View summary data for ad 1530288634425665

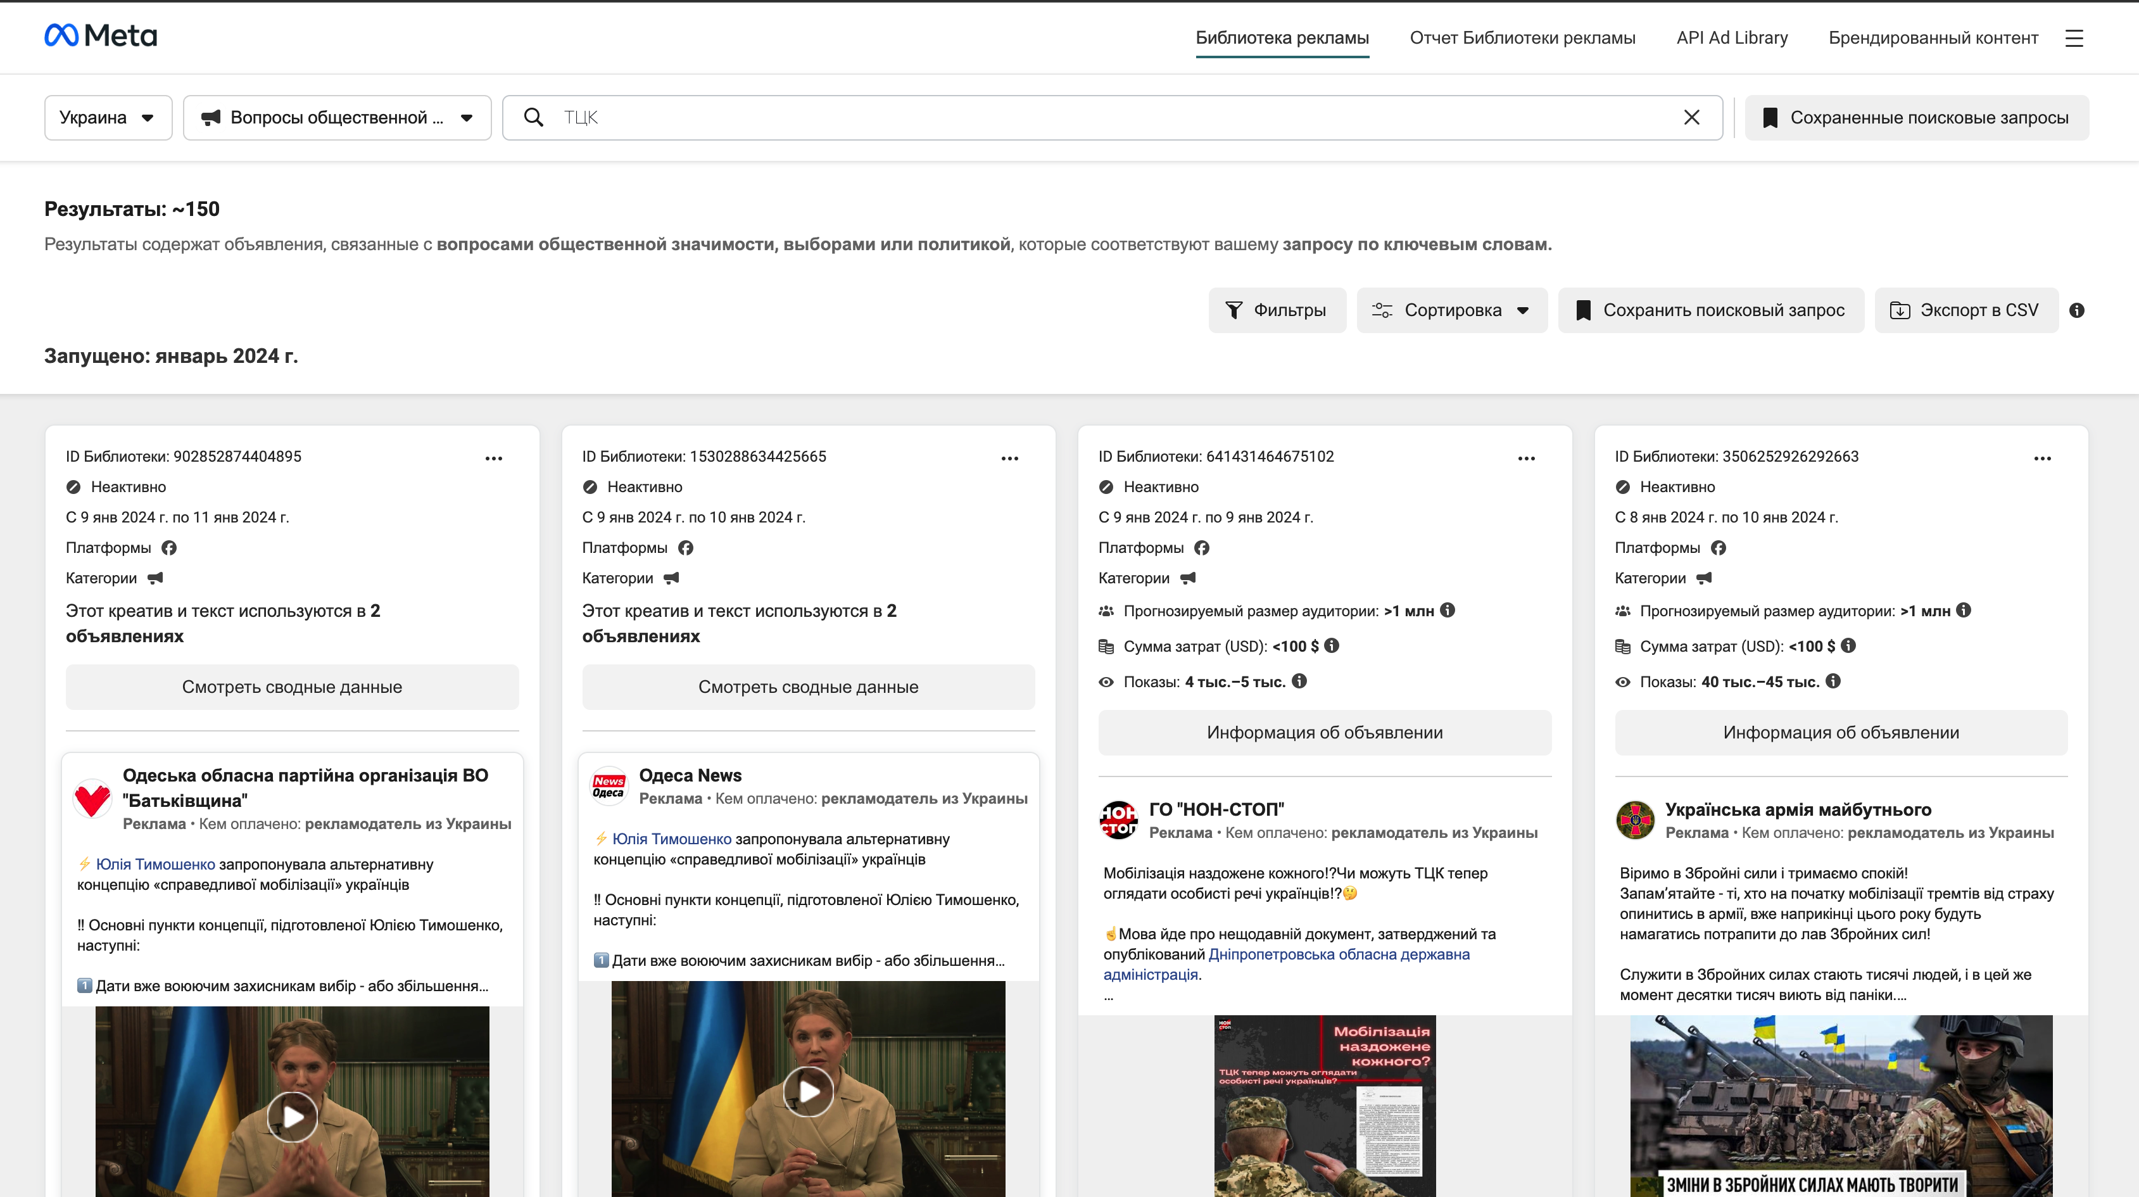(x=808, y=687)
